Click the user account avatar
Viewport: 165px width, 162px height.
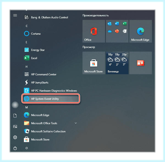point(15,105)
